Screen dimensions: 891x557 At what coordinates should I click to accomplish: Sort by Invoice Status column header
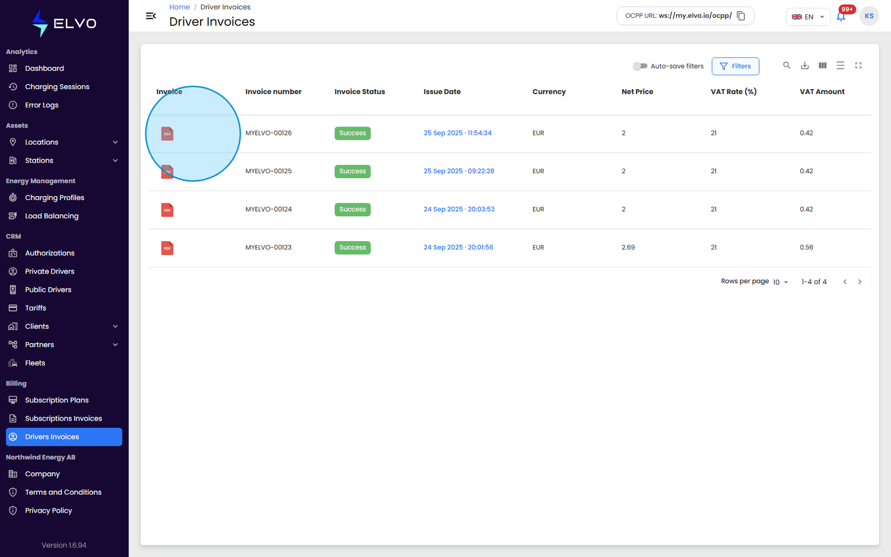pyautogui.click(x=360, y=92)
